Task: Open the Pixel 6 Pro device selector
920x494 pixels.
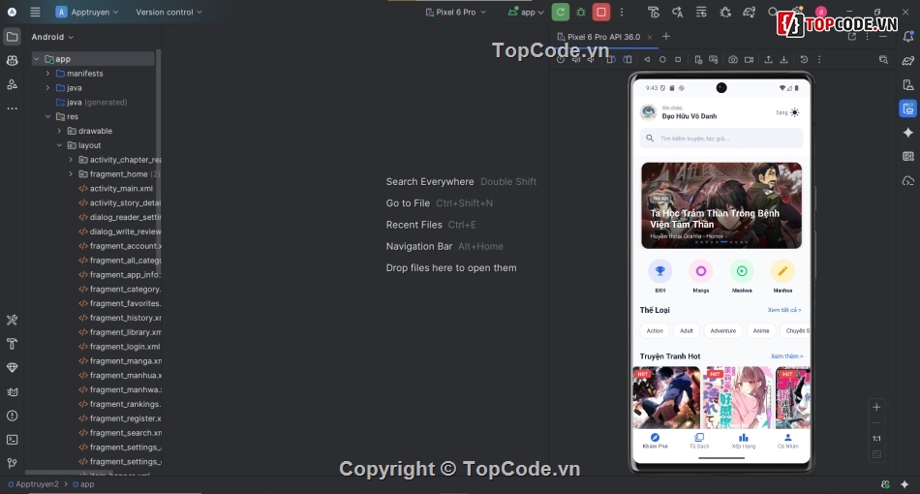Action: pos(456,12)
